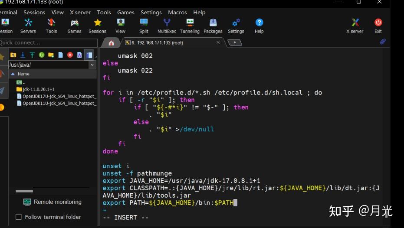Launch Games from the toolbar

coord(75,26)
